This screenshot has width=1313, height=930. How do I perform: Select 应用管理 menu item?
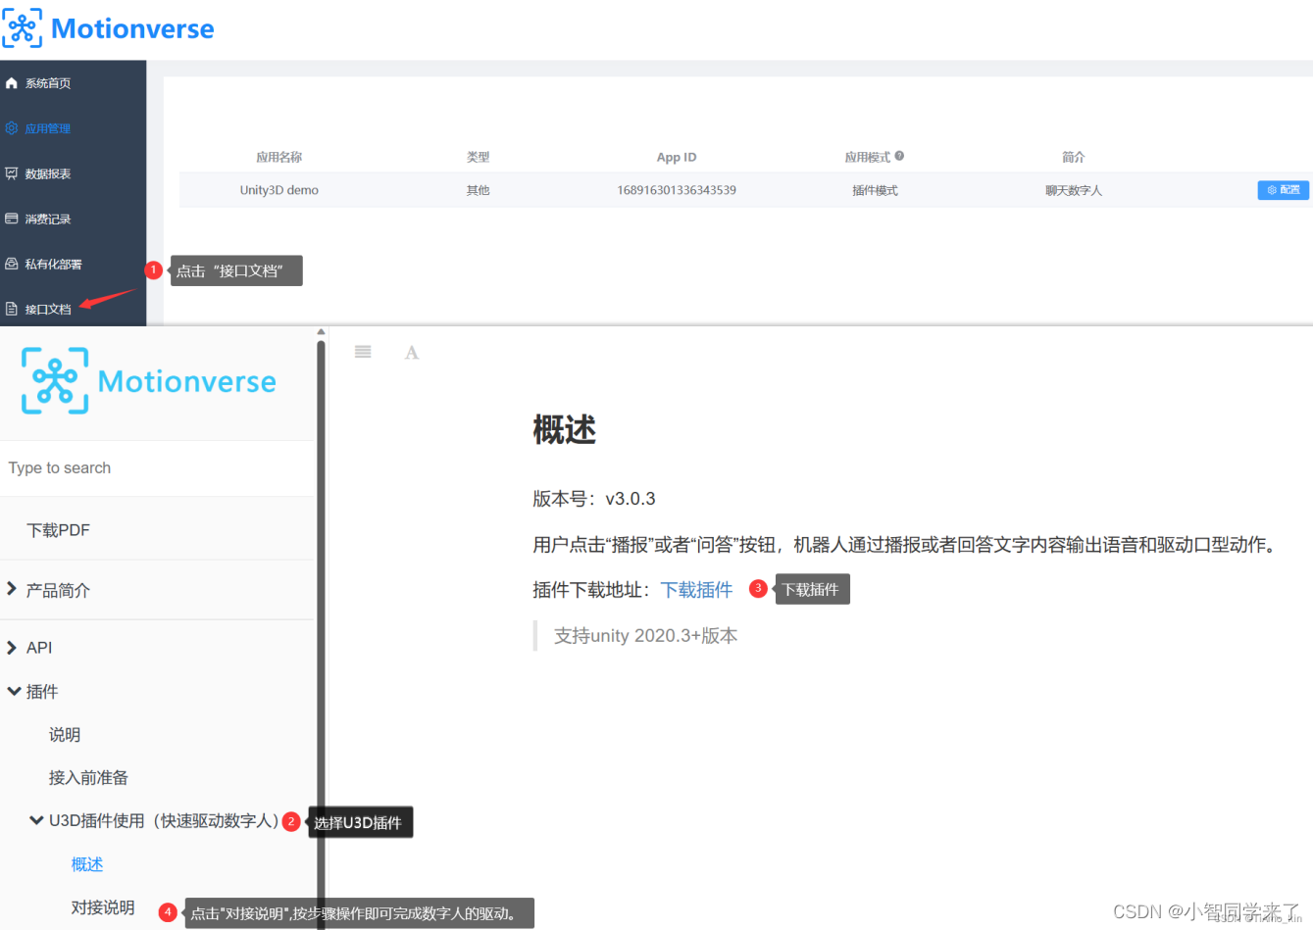48,128
